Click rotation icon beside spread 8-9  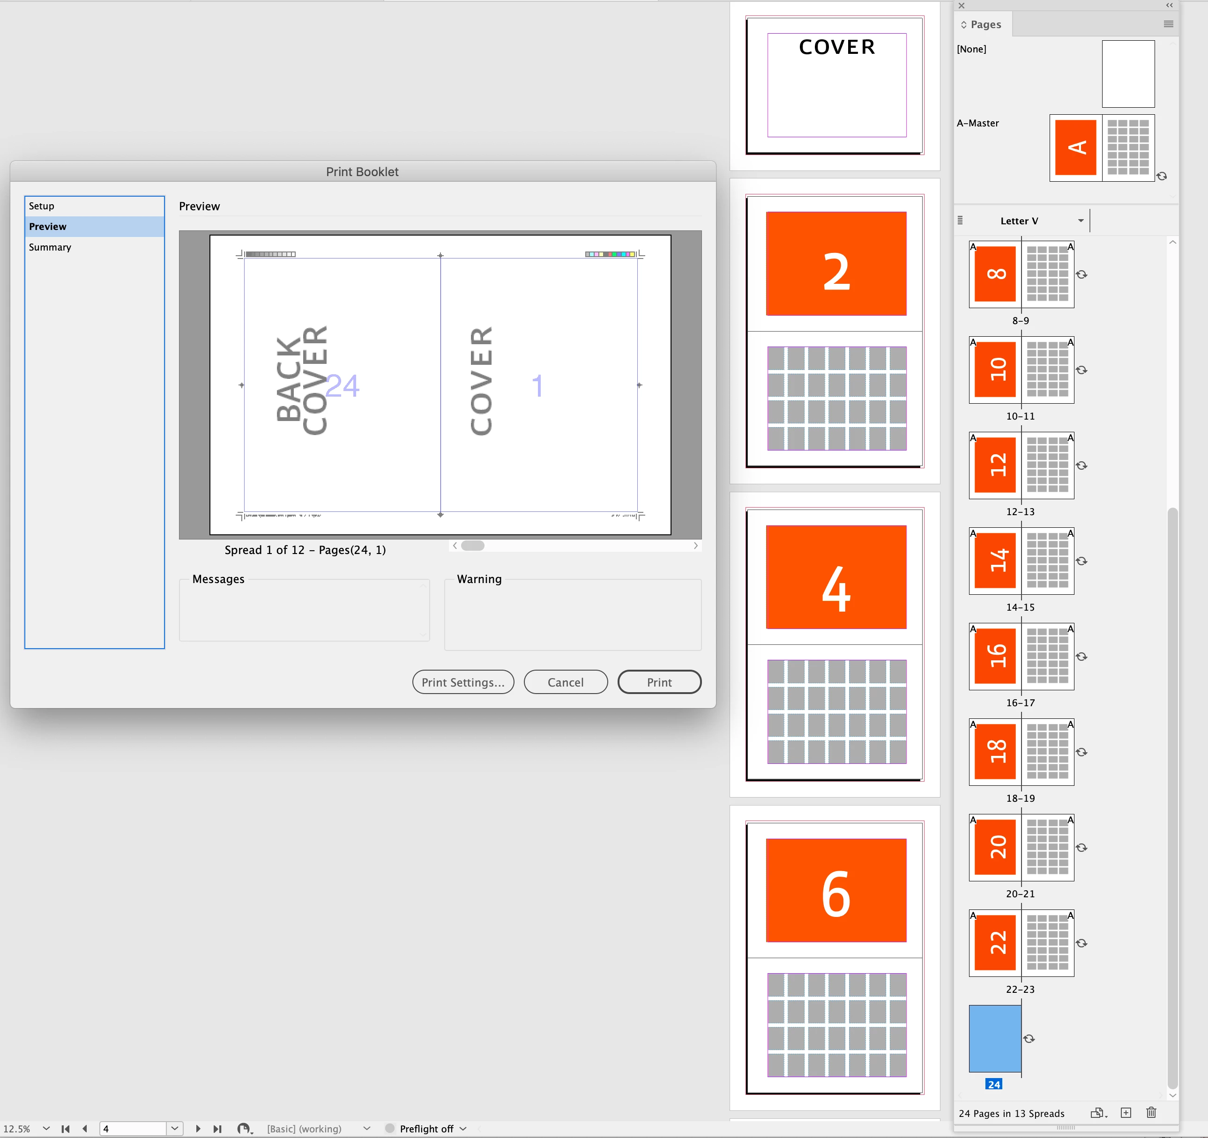click(x=1081, y=274)
